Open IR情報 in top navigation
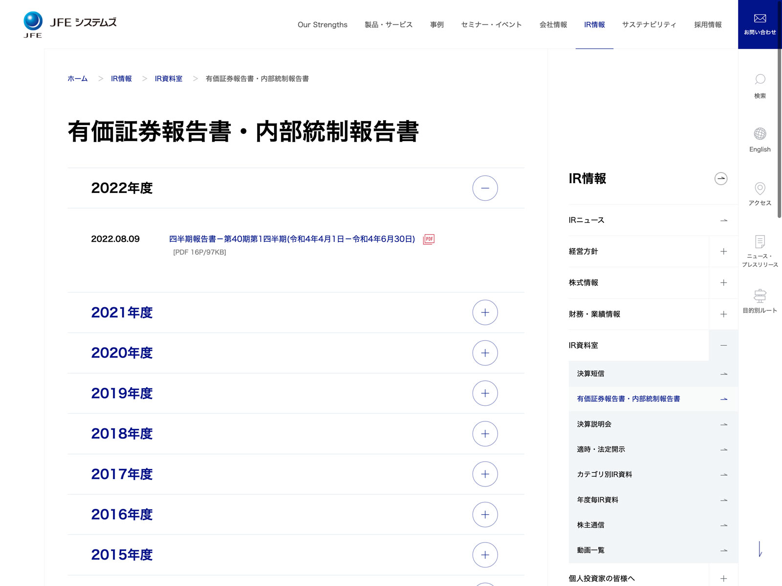 594,24
